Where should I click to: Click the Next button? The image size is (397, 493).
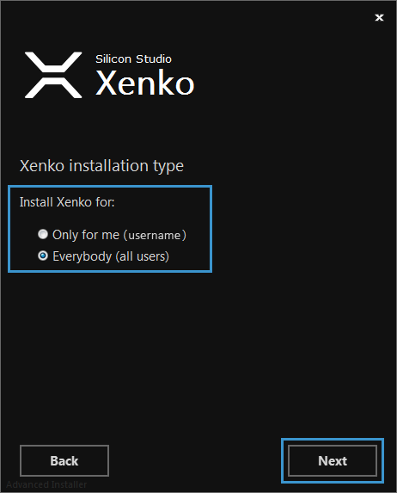point(333,460)
